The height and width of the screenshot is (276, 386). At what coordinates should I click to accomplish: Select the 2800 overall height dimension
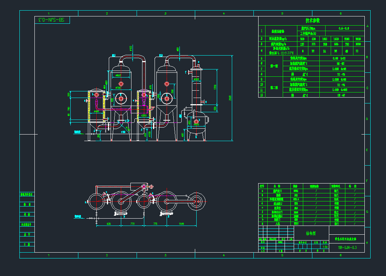230,98
